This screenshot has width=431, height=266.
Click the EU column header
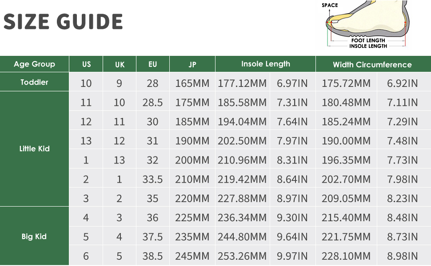[153, 65]
